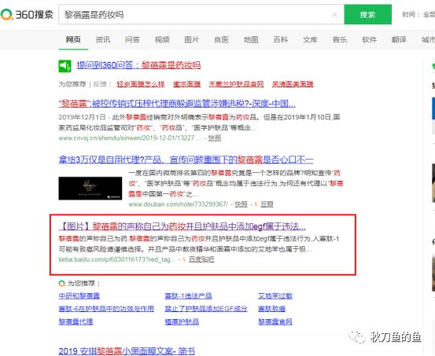Screen dimensions: 435x356
Task: Switch to the 百科 tab
Action: 281,39
